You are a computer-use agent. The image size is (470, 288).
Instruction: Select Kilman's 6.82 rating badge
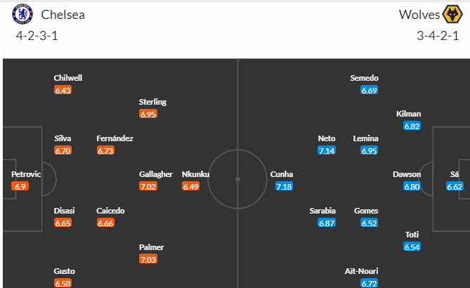(412, 126)
